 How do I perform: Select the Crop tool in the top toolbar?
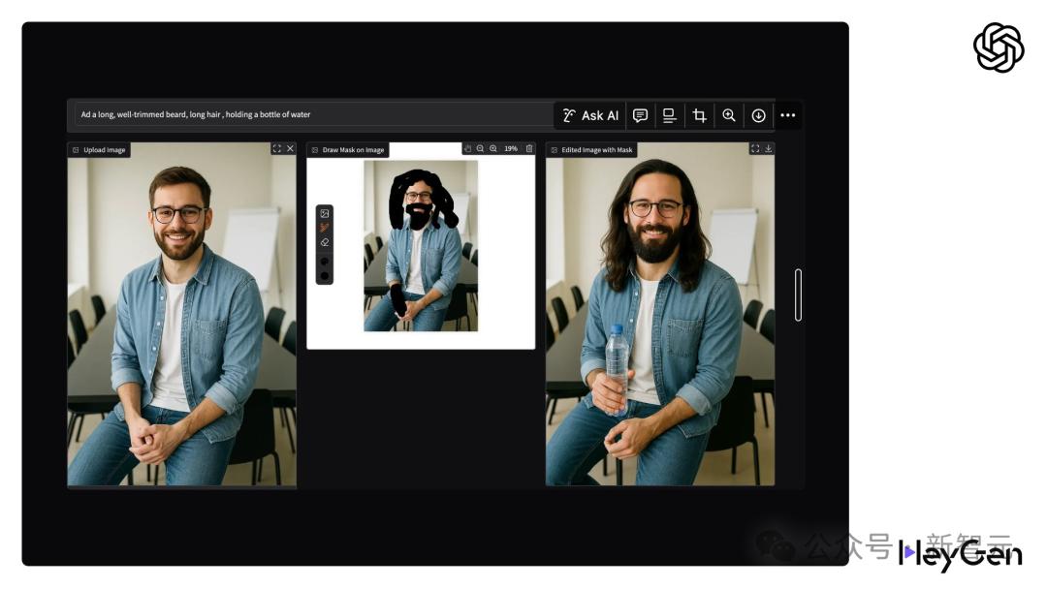700,115
